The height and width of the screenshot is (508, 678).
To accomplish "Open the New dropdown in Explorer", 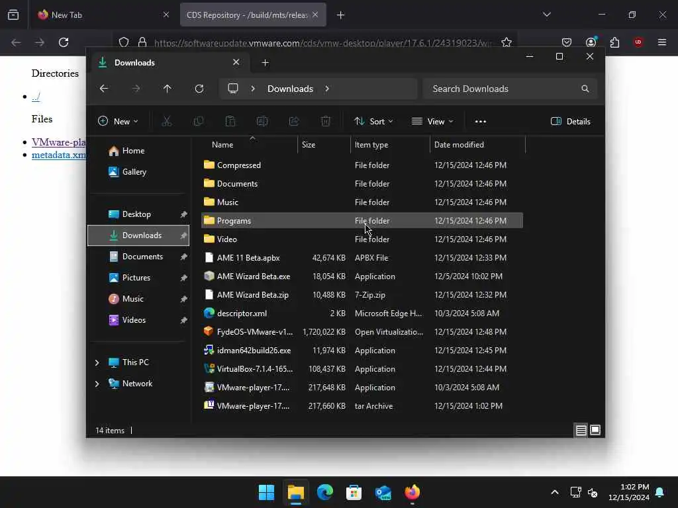I will (x=118, y=122).
